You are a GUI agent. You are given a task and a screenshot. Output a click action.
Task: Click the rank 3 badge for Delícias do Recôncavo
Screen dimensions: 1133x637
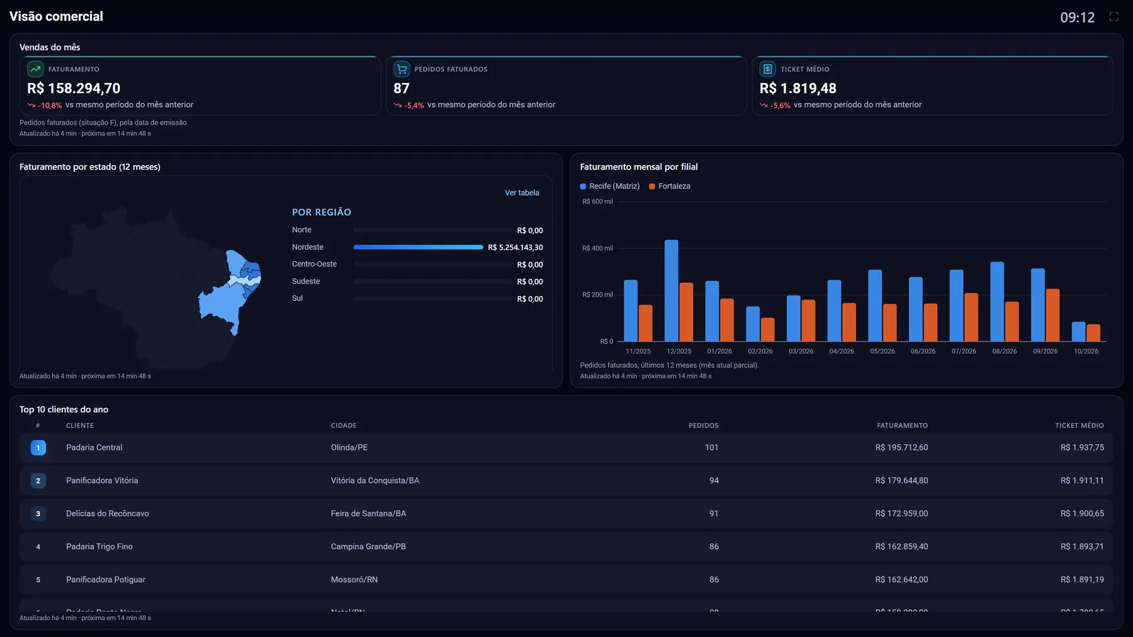pos(38,514)
